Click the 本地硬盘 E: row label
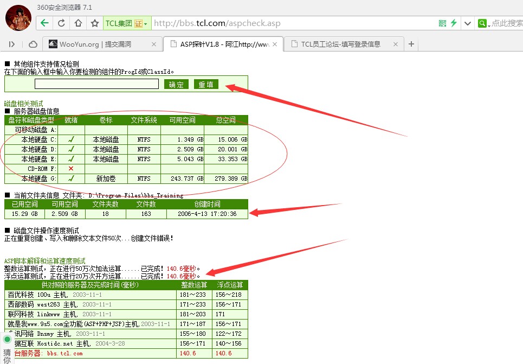Screen dimensions: 523x364 click(38, 158)
